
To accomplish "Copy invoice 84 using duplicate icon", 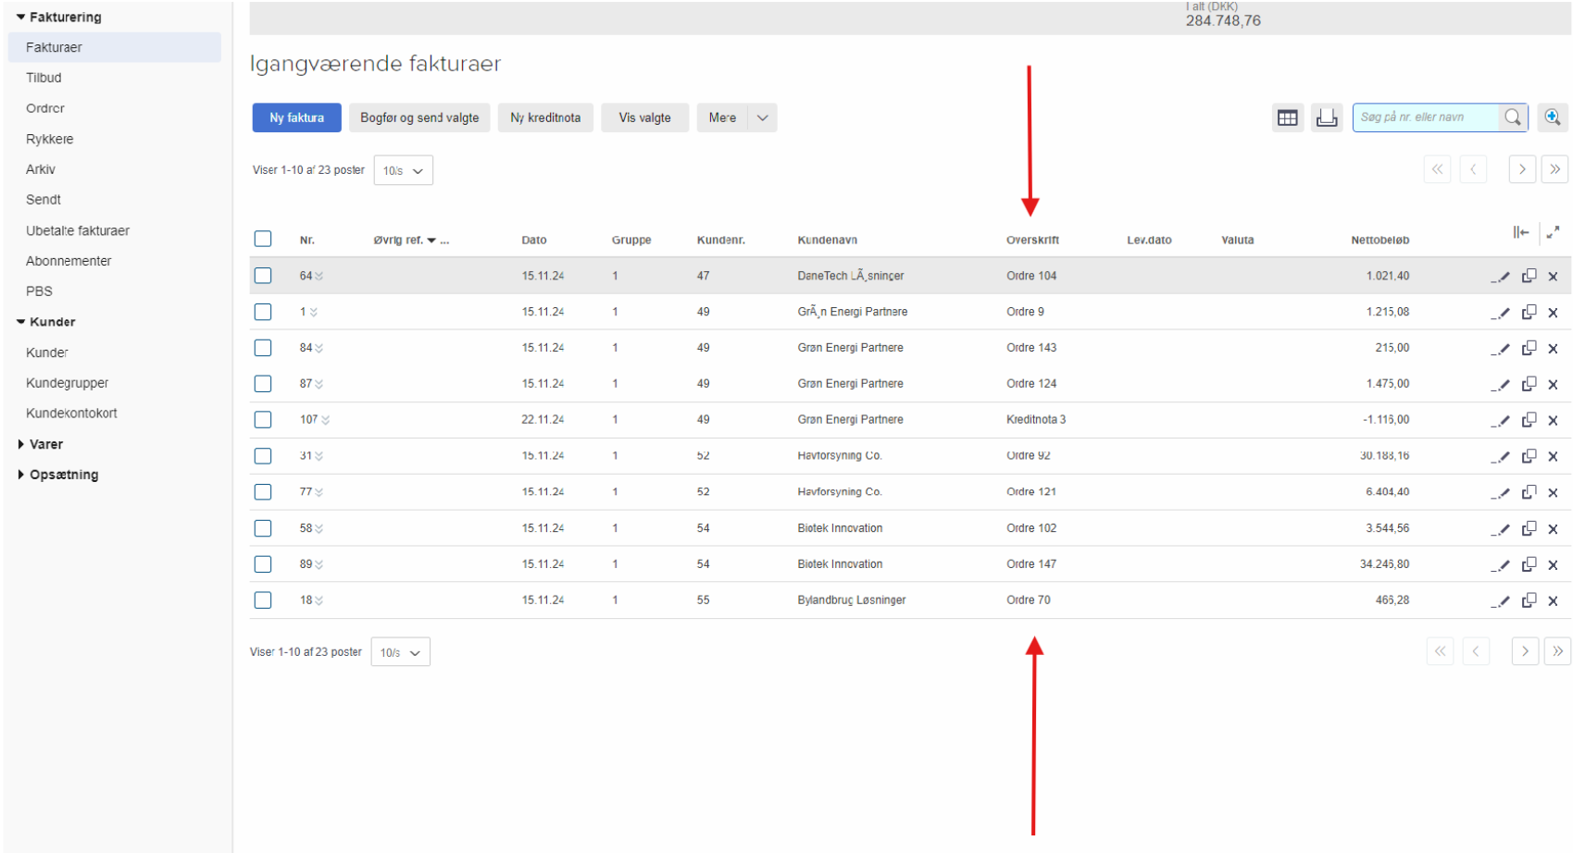I will pos(1529,348).
